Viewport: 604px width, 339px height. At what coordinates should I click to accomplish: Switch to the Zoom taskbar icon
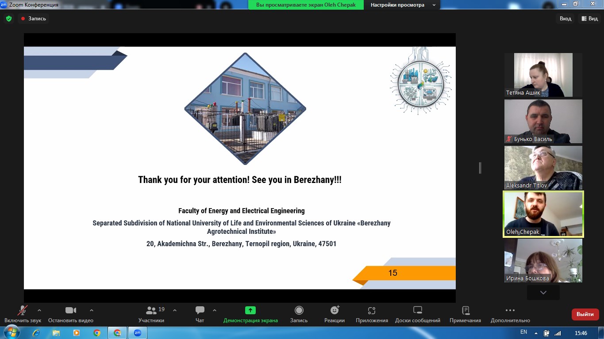[x=137, y=333]
